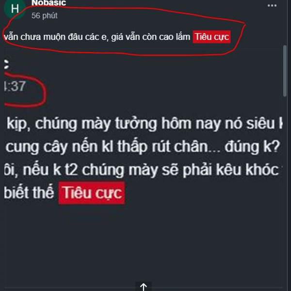Click the green H avatar icon

click(x=15, y=9)
